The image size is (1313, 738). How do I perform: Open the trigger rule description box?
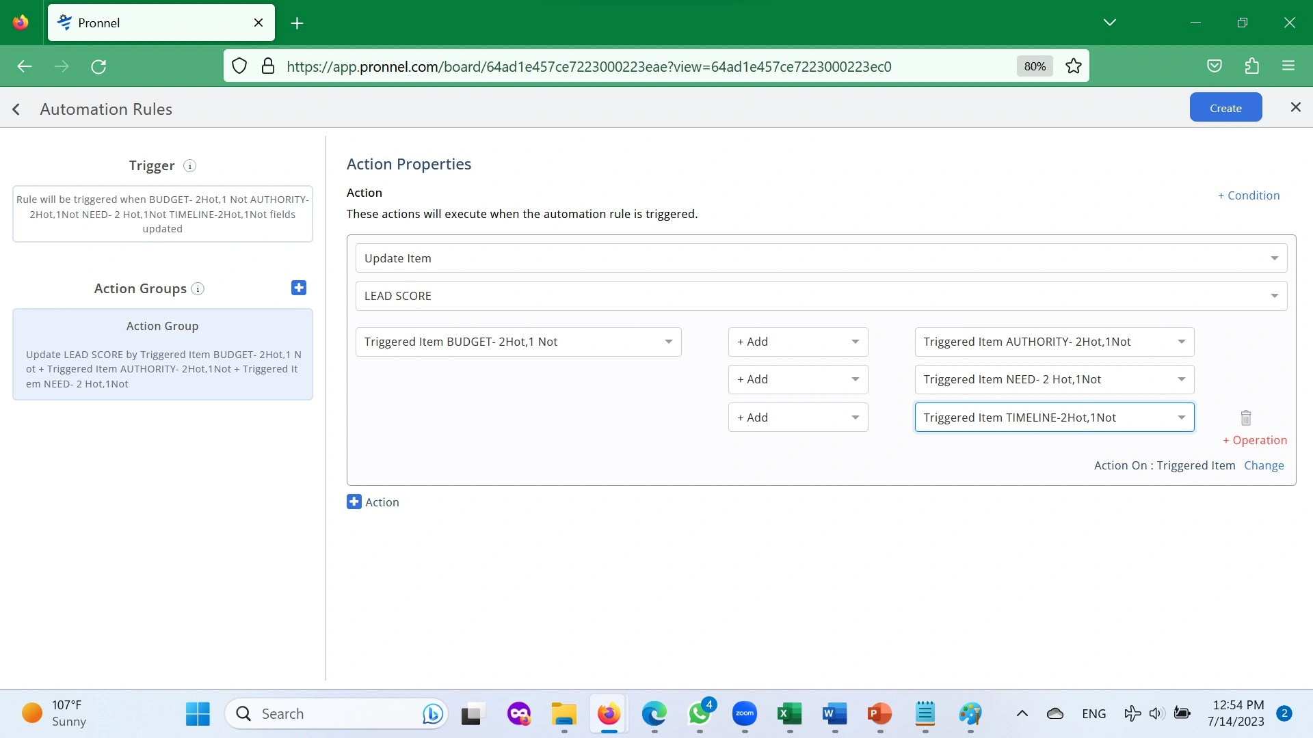click(163, 214)
